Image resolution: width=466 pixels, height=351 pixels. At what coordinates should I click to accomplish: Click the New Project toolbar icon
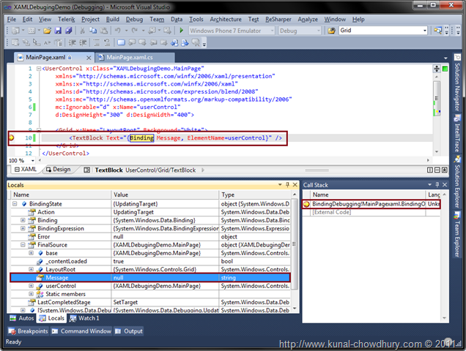click(15, 31)
